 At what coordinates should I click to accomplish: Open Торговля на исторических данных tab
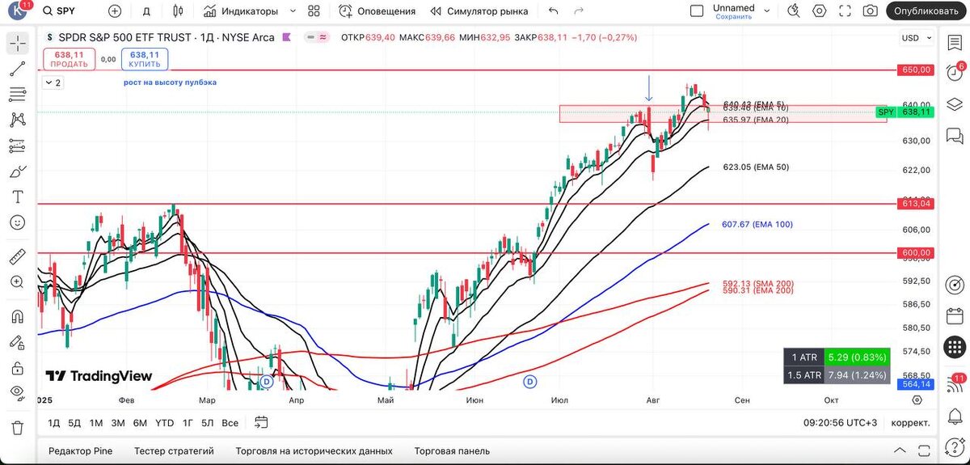(x=314, y=451)
